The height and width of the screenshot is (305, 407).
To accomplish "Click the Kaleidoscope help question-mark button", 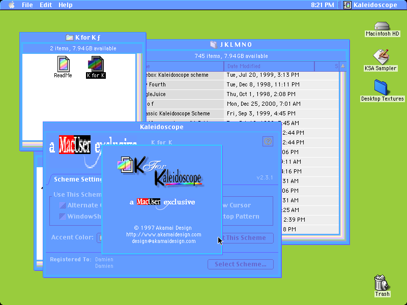I will pyautogui.click(x=268, y=141).
